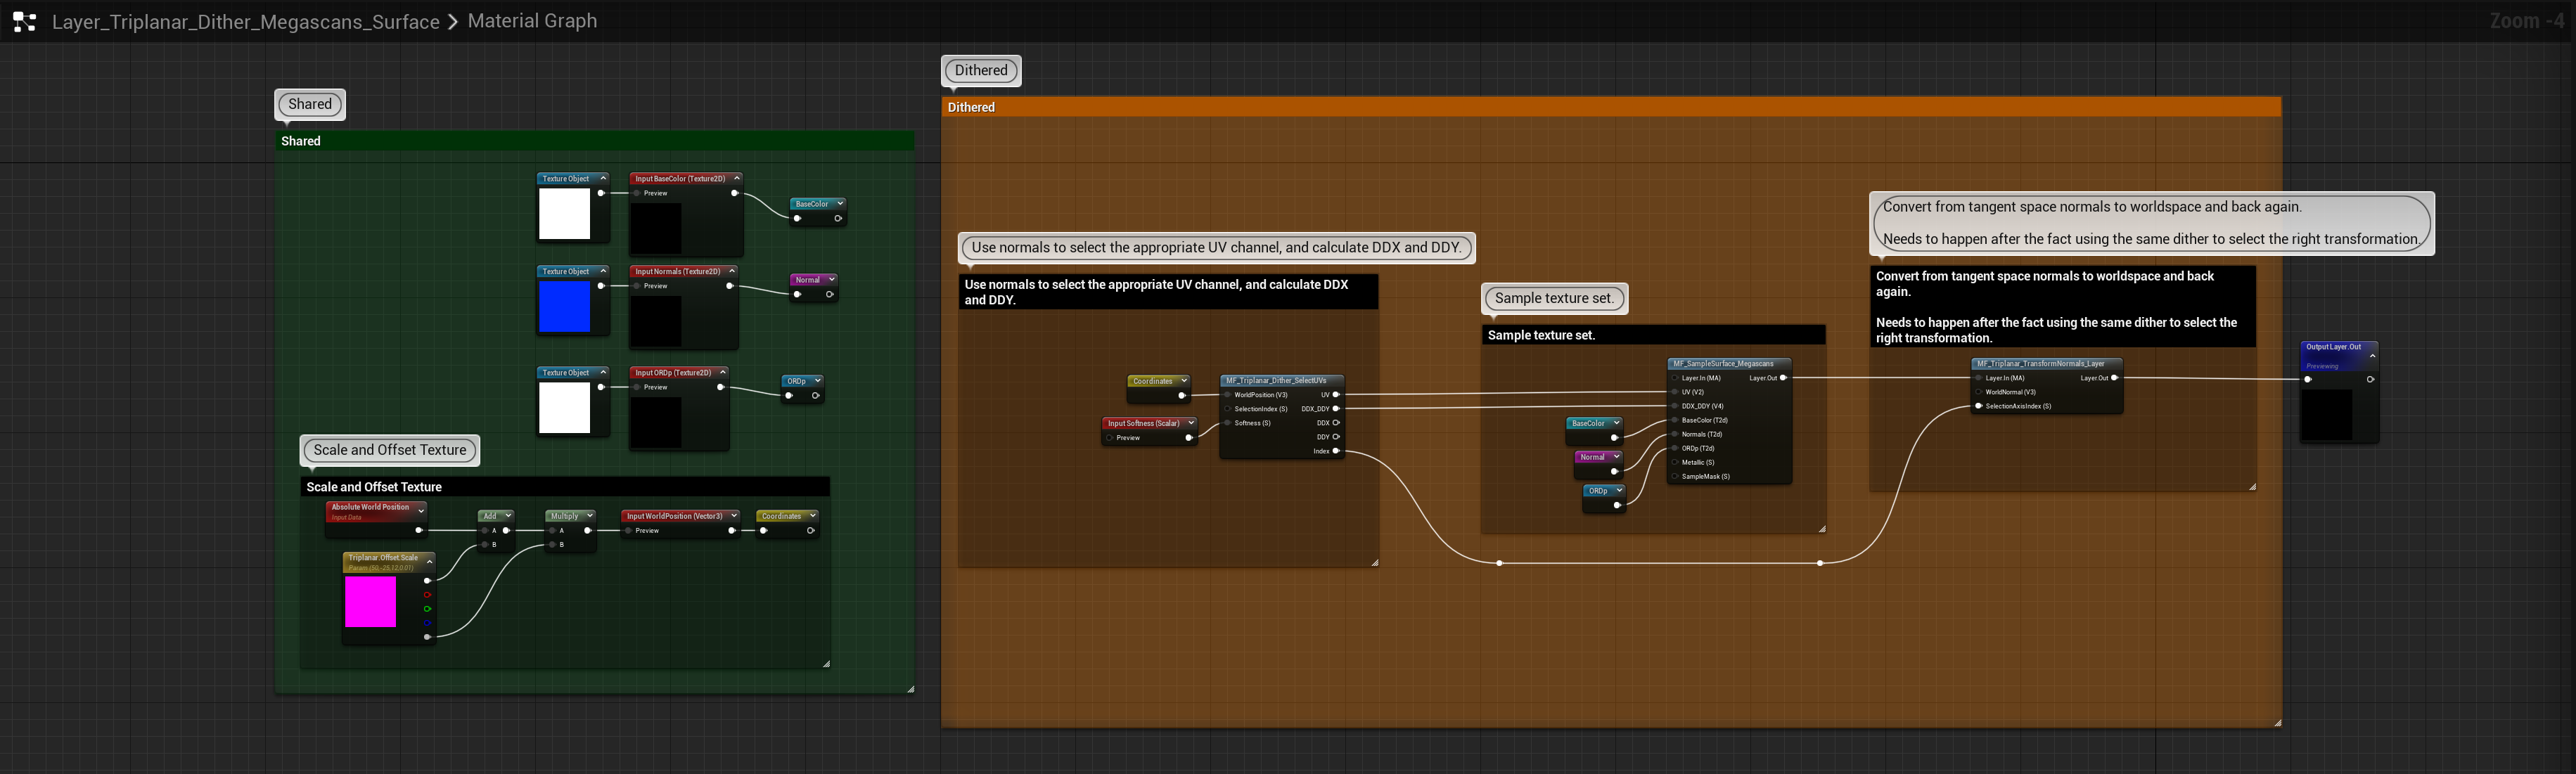Click the Normals (T2d) input pin on MF_SampleSurface_Megascans

(1675, 434)
